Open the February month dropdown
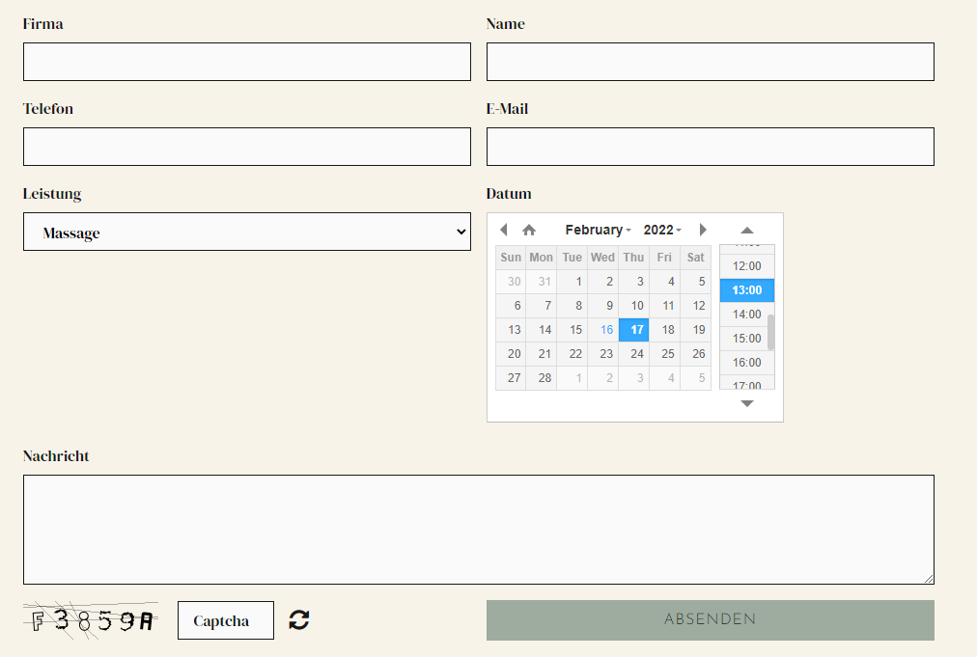The image size is (977, 657). click(599, 230)
